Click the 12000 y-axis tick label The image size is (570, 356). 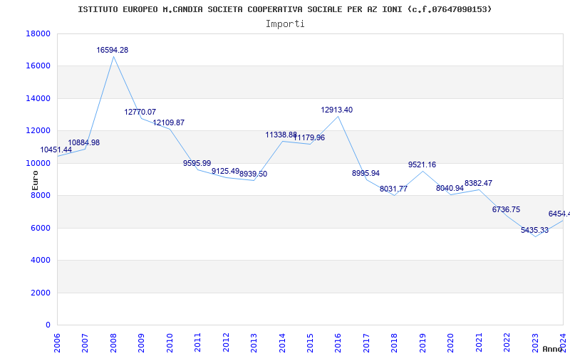38,131
